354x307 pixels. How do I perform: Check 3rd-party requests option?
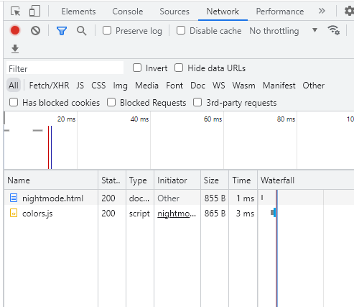[x=197, y=102]
